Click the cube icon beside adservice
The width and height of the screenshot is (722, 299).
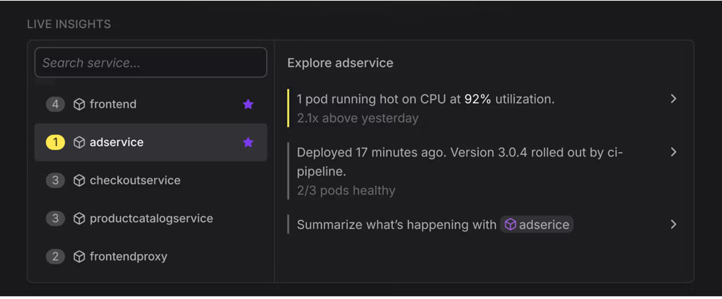[79, 142]
